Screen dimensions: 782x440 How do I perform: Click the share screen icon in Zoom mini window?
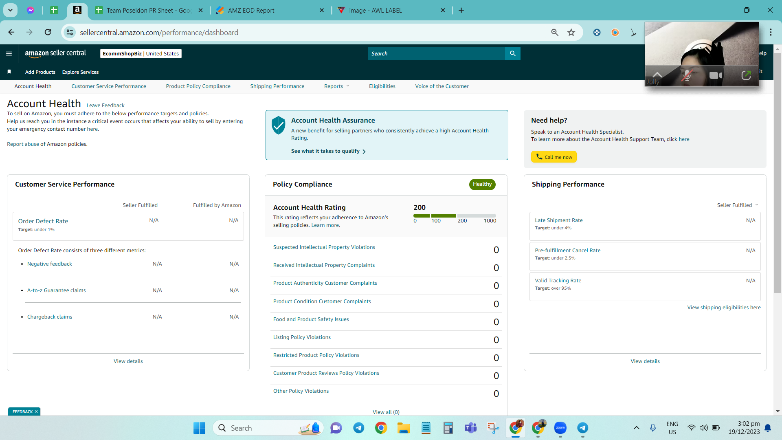(x=746, y=75)
